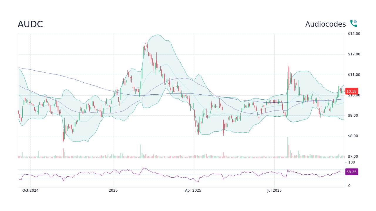Screen dimensions: 376x211
Task: Click the RSI 100 scale label
Action: [x=352, y=162]
